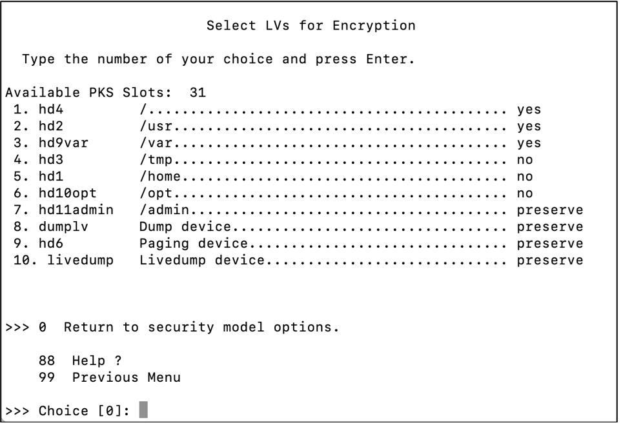Click 'preserve' value for Paging device
Viewport: 621px width, 425px height.
550,244
